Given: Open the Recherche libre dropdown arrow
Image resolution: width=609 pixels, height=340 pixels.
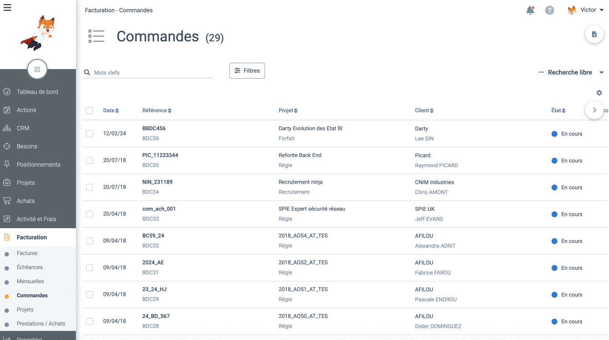Looking at the screenshot, I should (602, 73).
